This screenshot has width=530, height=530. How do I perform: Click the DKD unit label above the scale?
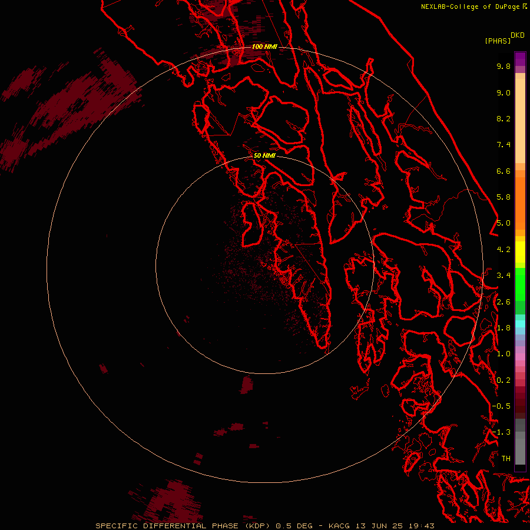coord(518,35)
